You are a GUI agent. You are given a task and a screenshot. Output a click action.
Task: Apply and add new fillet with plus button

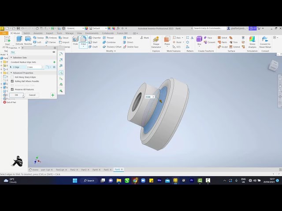[x=53, y=95]
